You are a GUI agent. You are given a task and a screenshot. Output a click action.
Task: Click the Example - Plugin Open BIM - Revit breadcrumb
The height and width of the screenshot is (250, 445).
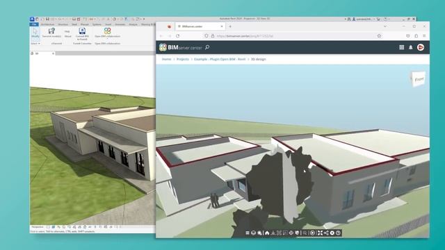tap(220, 59)
